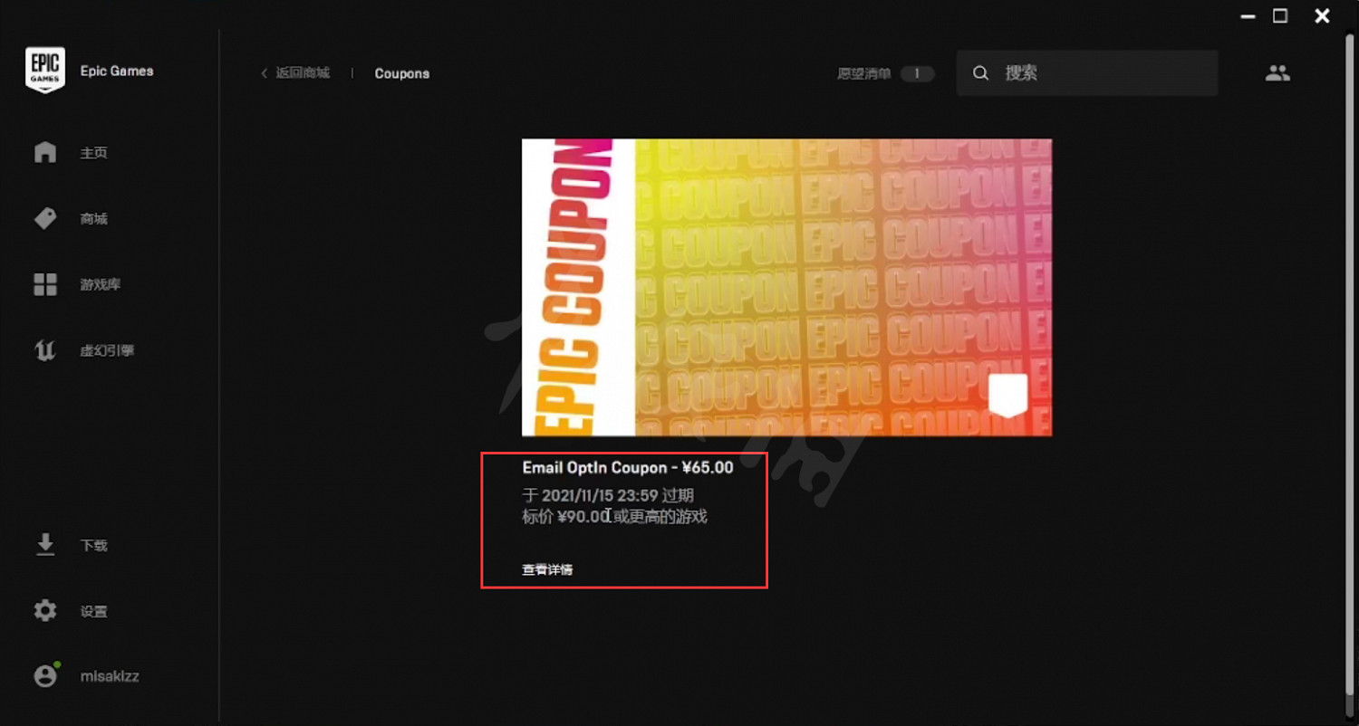The image size is (1359, 726).
Task: Open the friends list icon
Action: (x=1277, y=73)
